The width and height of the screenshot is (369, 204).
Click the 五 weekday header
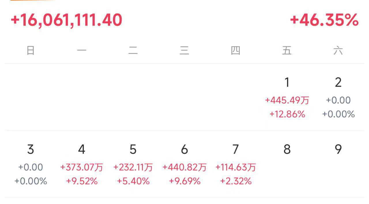click(287, 50)
